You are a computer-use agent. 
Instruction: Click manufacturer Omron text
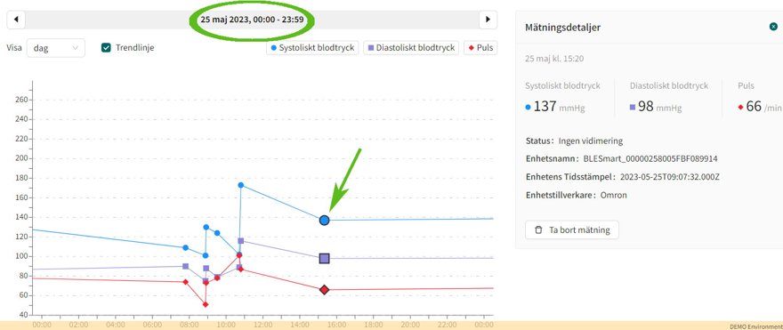click(x=614, y=195)
